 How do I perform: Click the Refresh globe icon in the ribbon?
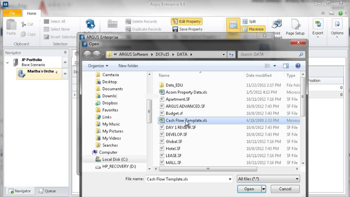(90, 24)
